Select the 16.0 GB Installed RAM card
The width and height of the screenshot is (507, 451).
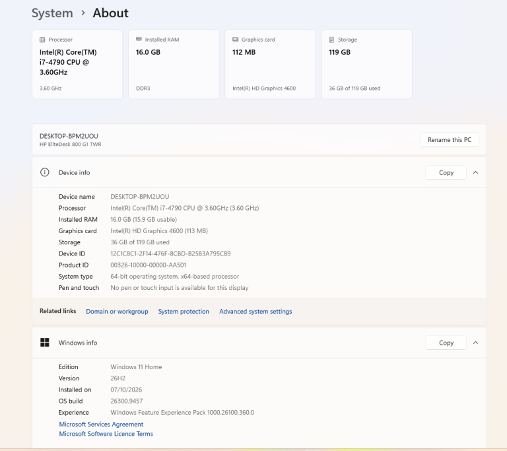[174, 64]
